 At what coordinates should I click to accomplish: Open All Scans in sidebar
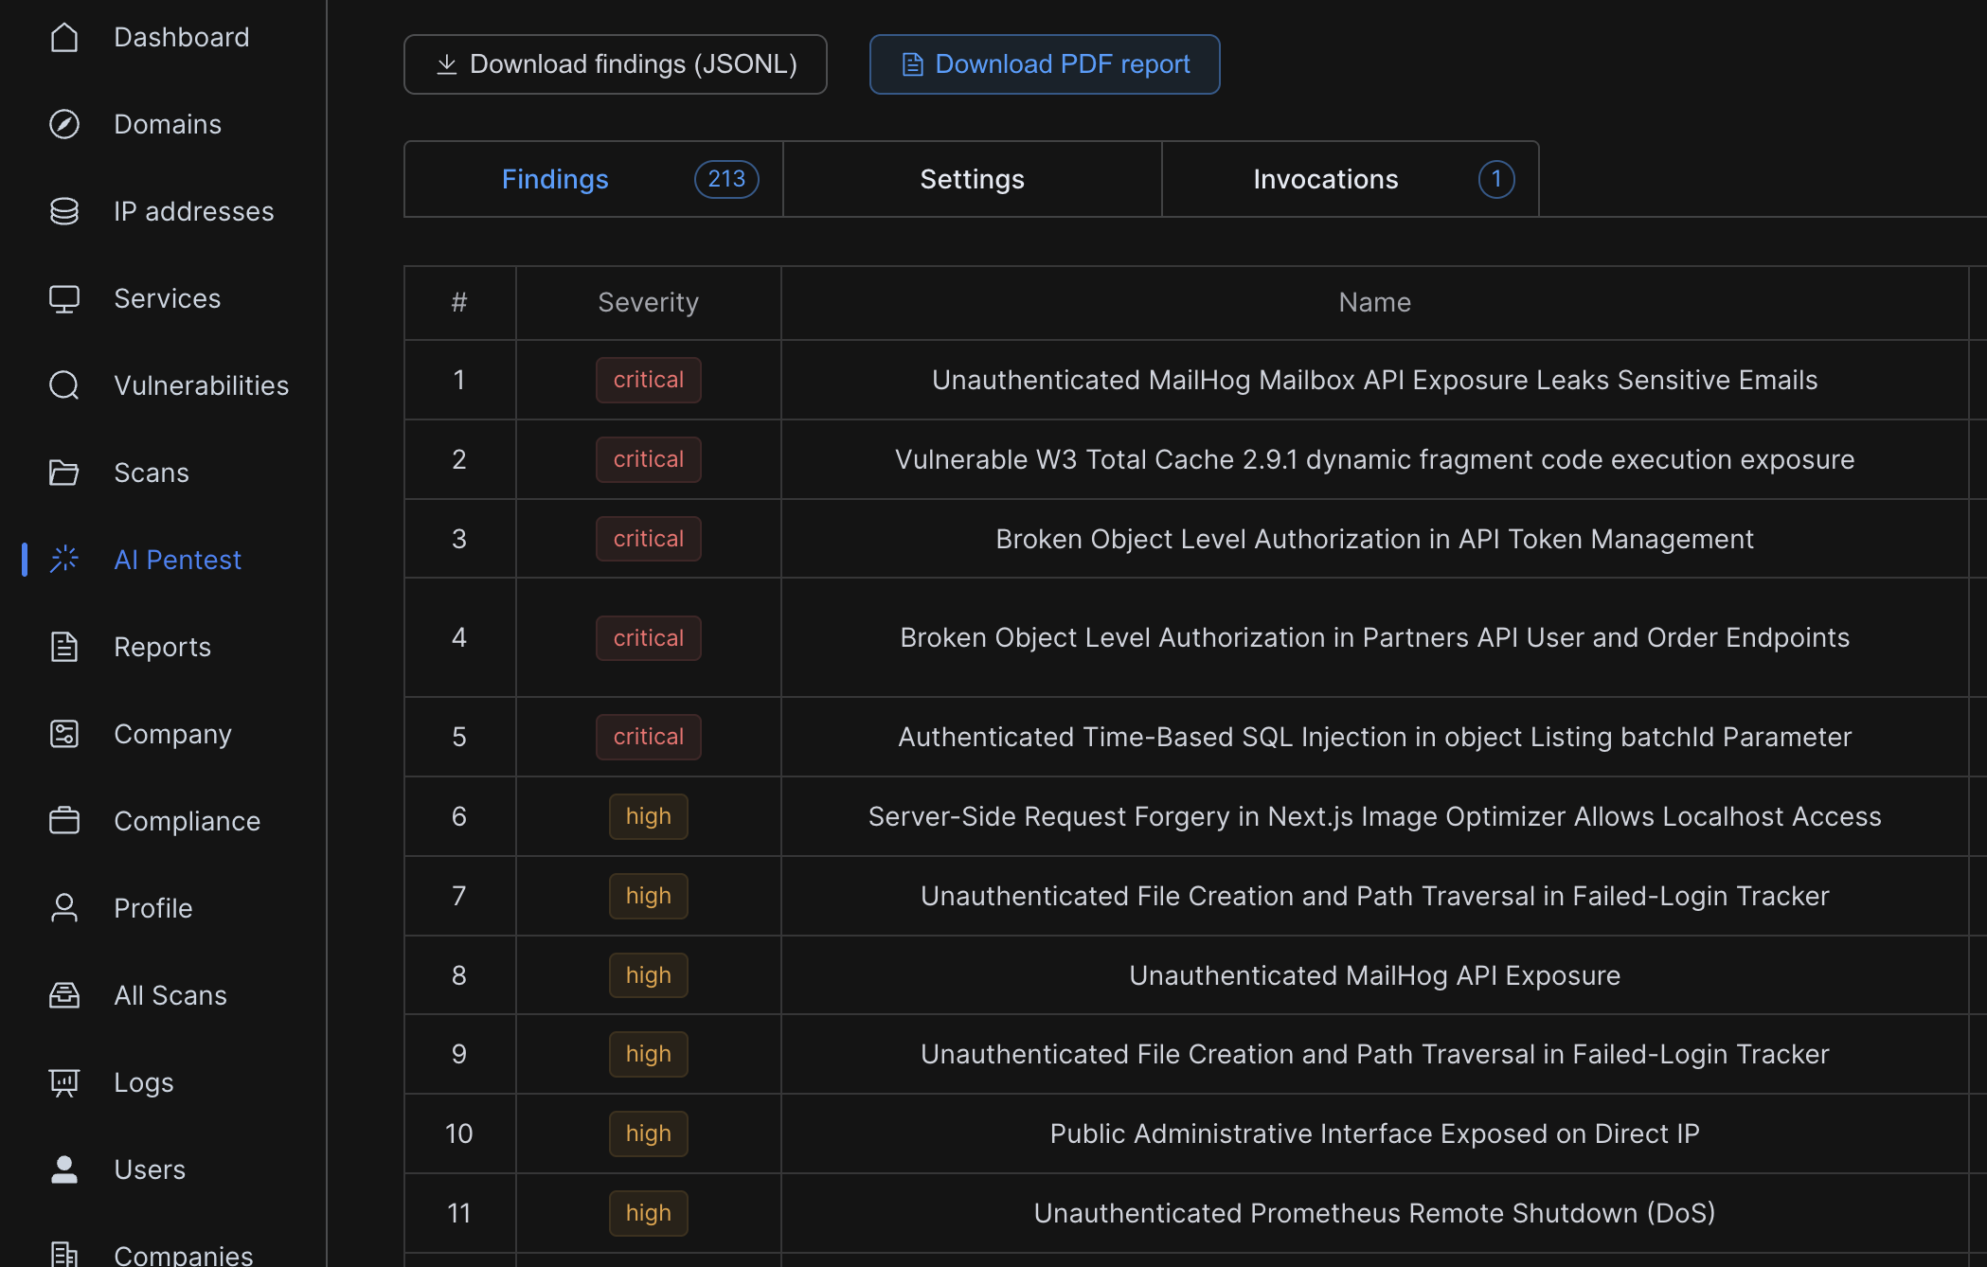(x=170, y=995)
